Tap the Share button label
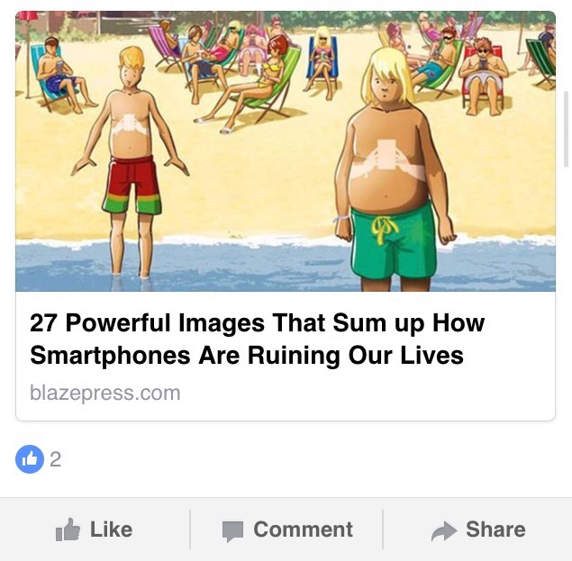 click(495, 529)
